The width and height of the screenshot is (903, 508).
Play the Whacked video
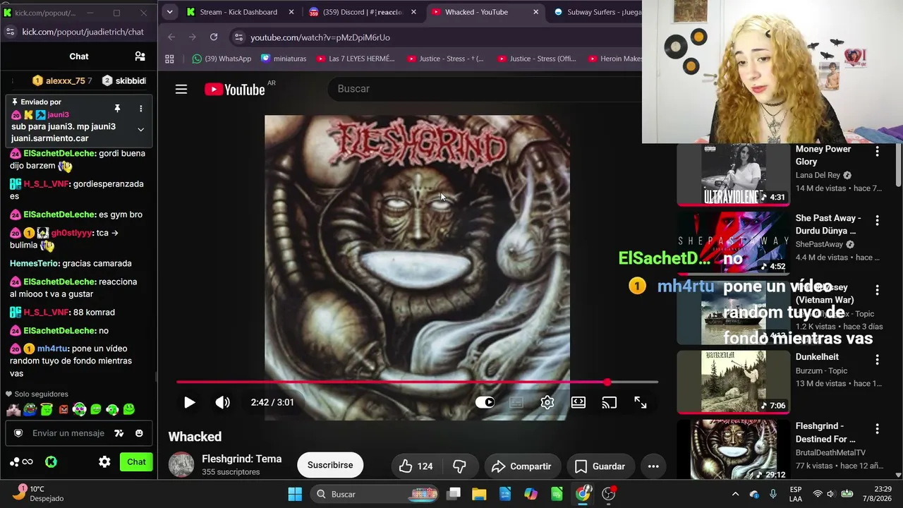pyautogui.click(x=189, y=402)
